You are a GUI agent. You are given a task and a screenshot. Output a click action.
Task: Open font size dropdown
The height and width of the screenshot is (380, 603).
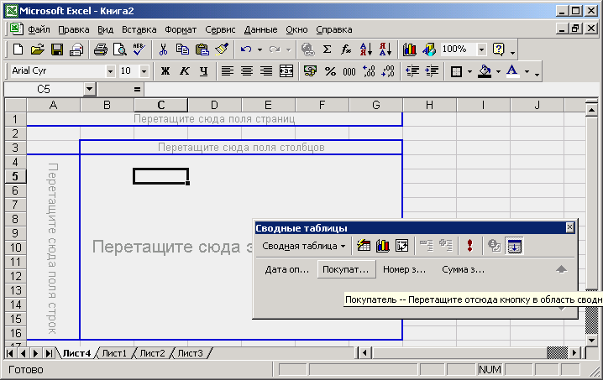(144, 71)
